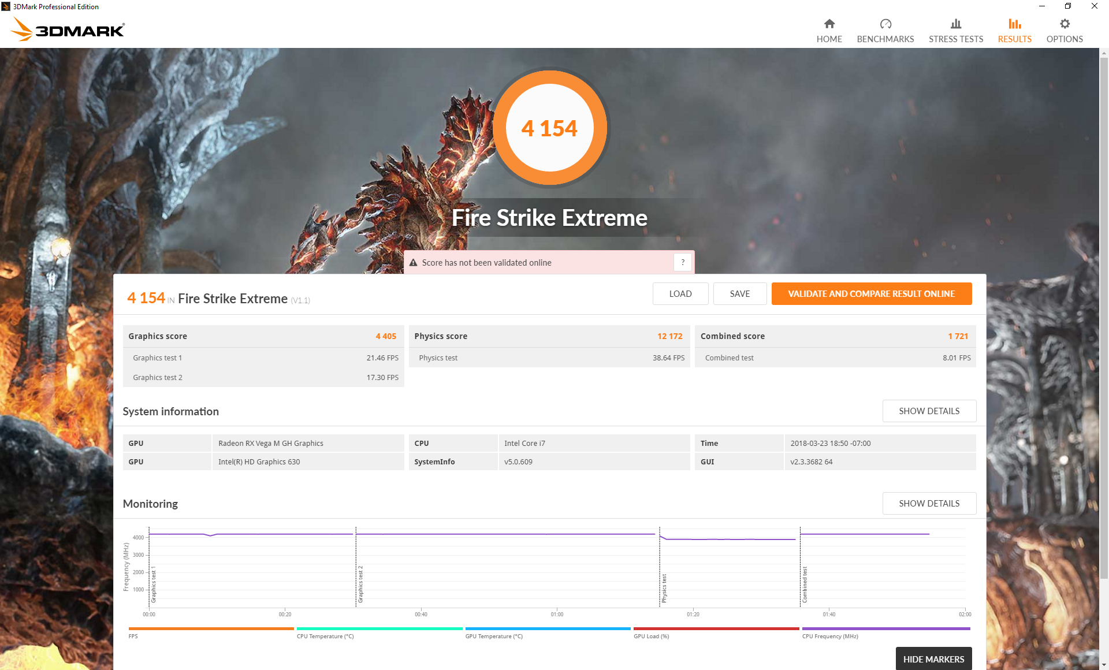Select Radeon RX Vega M GH Graphics
Screen dimensions: 1109x670
[308, 443]
